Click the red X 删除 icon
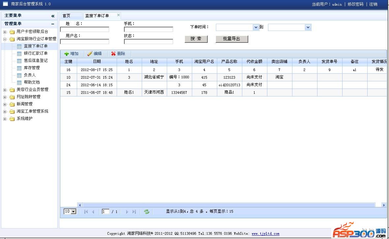Viewport: 389px width, 239px height. (x=113, y=54)
